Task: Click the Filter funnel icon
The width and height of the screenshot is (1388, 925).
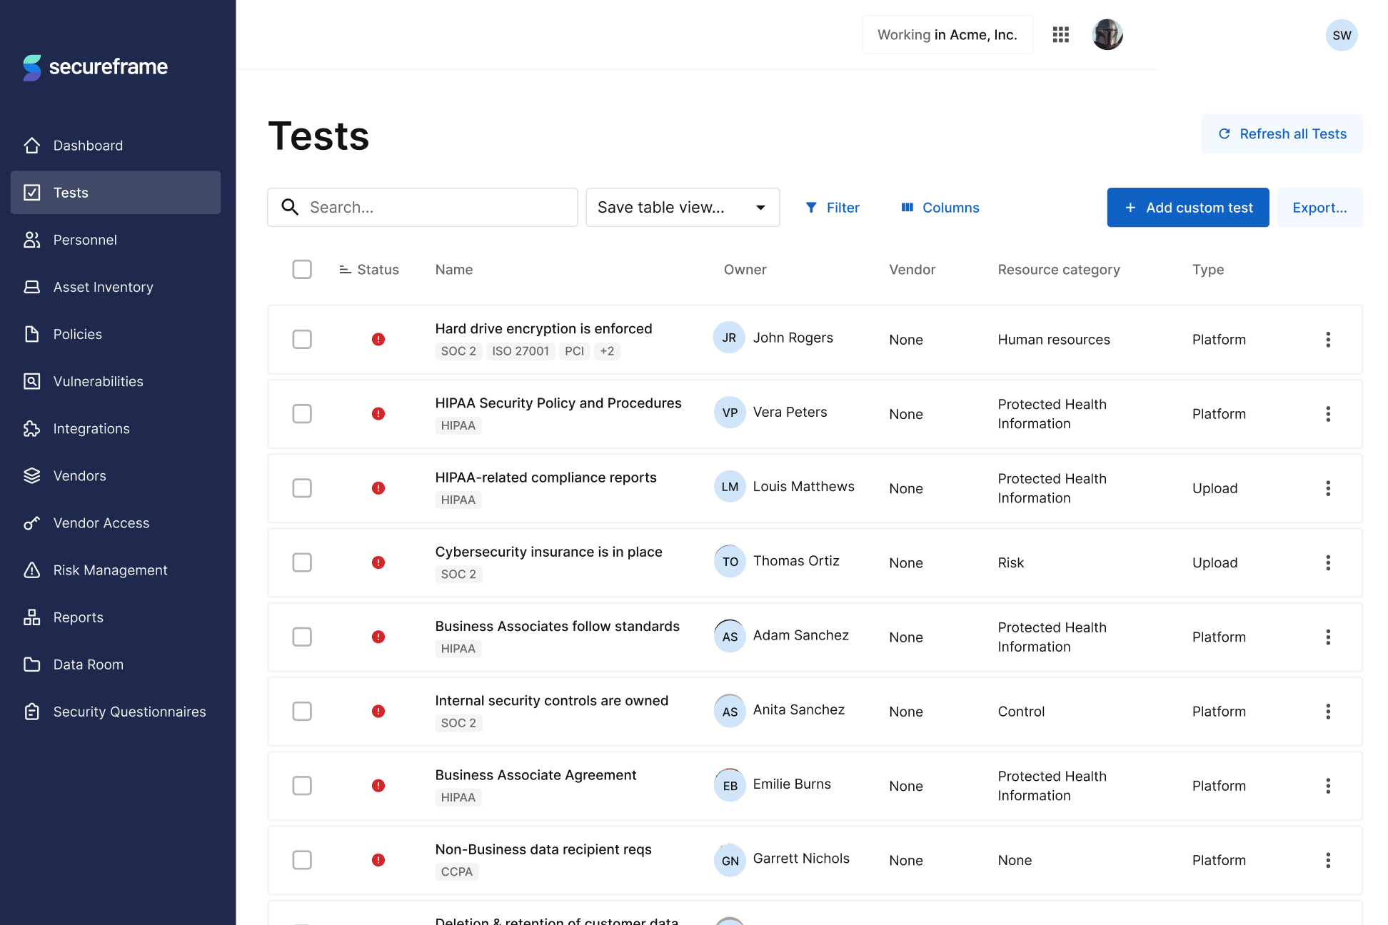Action: click(x=811, y=208)
